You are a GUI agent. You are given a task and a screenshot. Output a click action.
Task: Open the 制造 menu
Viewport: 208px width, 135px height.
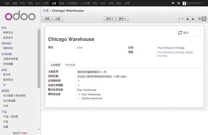click(62, 3)
